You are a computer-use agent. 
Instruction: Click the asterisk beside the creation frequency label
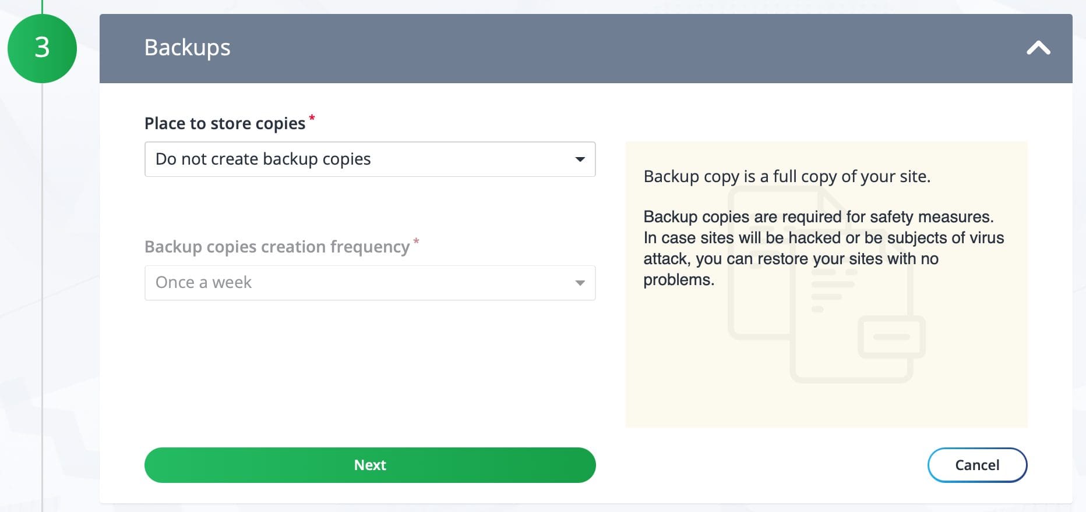point(416,241)
